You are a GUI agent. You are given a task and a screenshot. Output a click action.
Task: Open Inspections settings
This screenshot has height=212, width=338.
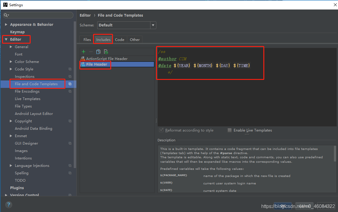25,76
